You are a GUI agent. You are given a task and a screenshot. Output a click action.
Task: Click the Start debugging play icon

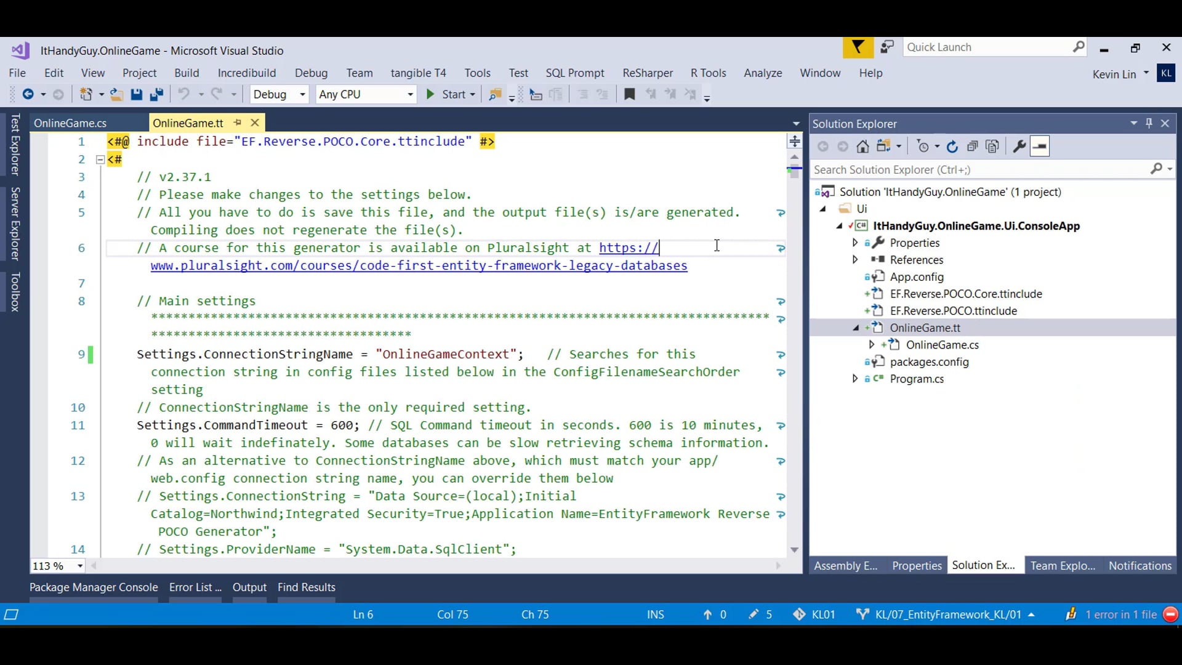430,94
